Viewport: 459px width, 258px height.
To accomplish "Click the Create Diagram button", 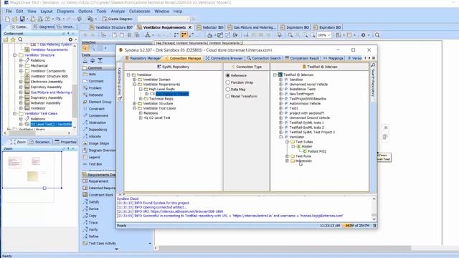I will point(117,19).
